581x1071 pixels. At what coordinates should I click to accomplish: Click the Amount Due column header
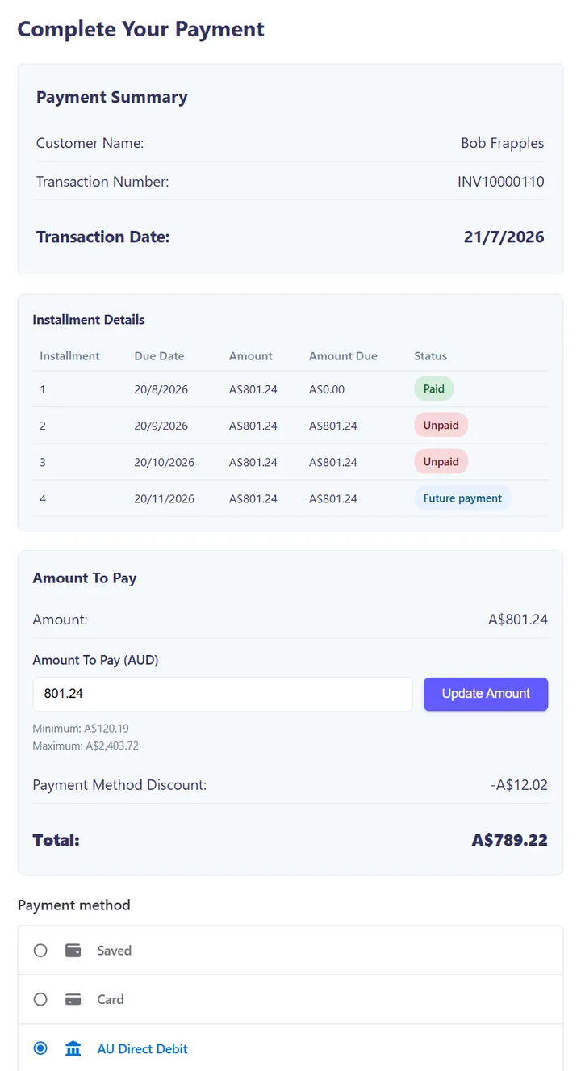coord(343,355)
